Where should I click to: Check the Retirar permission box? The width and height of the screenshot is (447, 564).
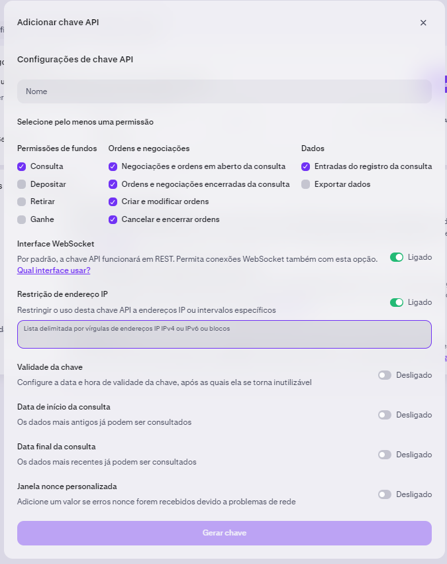[22, 201]
